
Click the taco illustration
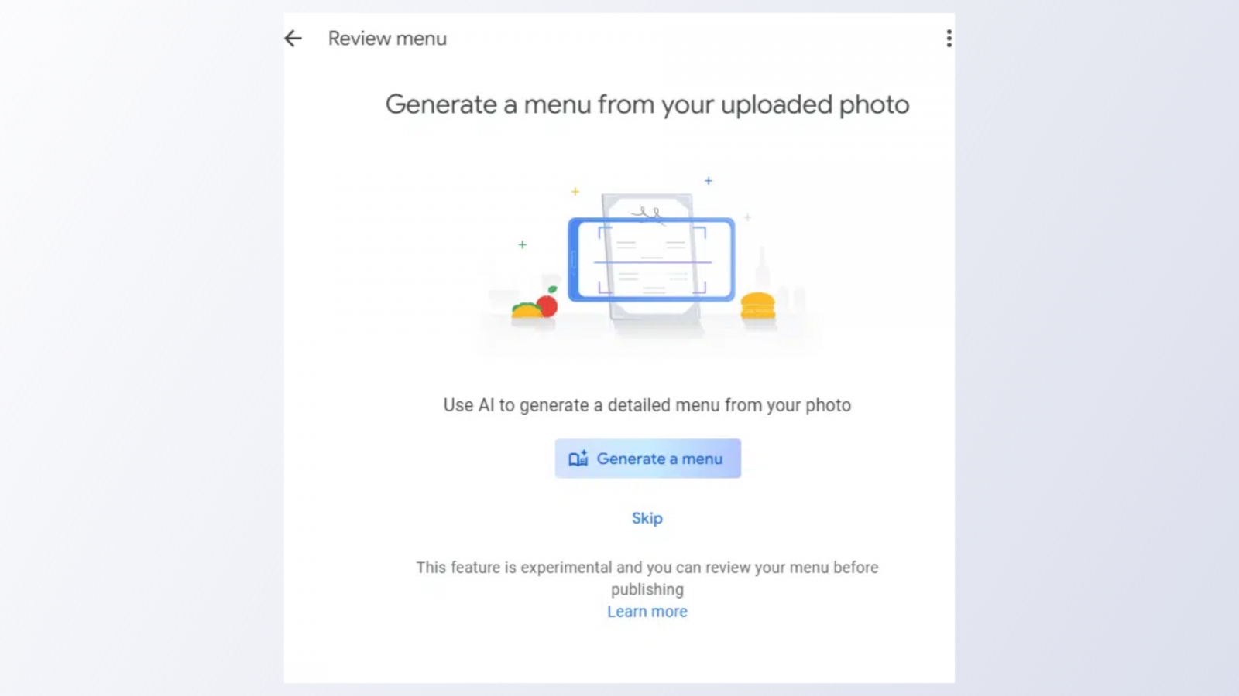click(x=527, y=311)
